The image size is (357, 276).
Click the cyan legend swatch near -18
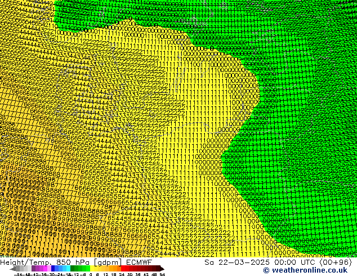[x=68, y=268]
